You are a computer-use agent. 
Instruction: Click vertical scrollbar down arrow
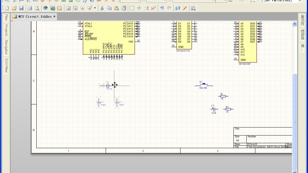(294, 171)
